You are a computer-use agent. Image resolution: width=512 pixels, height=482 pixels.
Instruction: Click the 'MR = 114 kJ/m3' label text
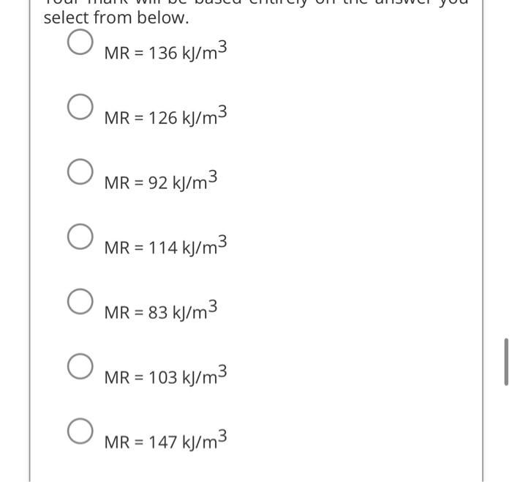[x=165, y=245]
